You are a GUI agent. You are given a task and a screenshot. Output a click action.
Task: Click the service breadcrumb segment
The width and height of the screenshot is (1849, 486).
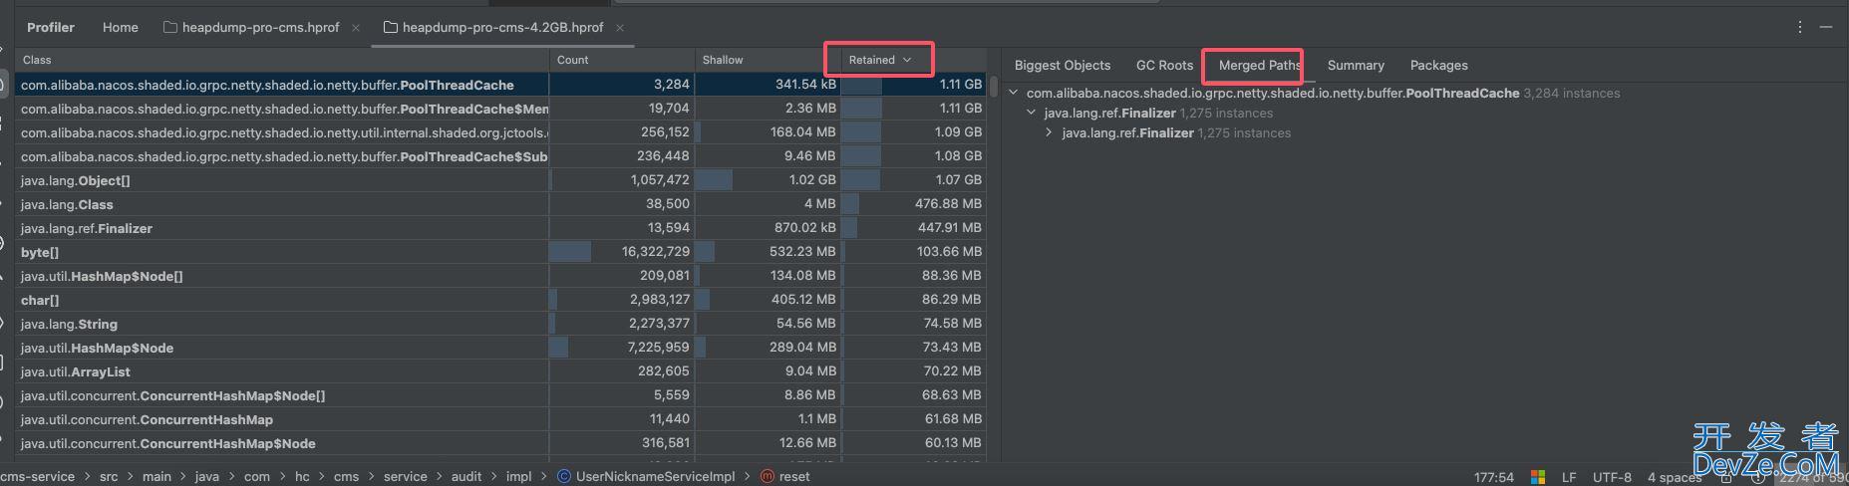pos(405,477)
